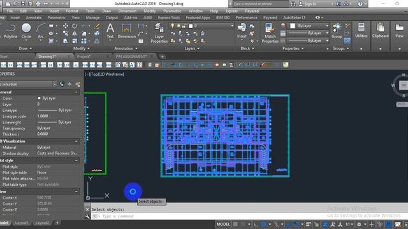This screenshot has height=229, width=408.
Task: Open the Properties ribbon panel dropdown
Action: pyautogui.click(x=293, y=48)
